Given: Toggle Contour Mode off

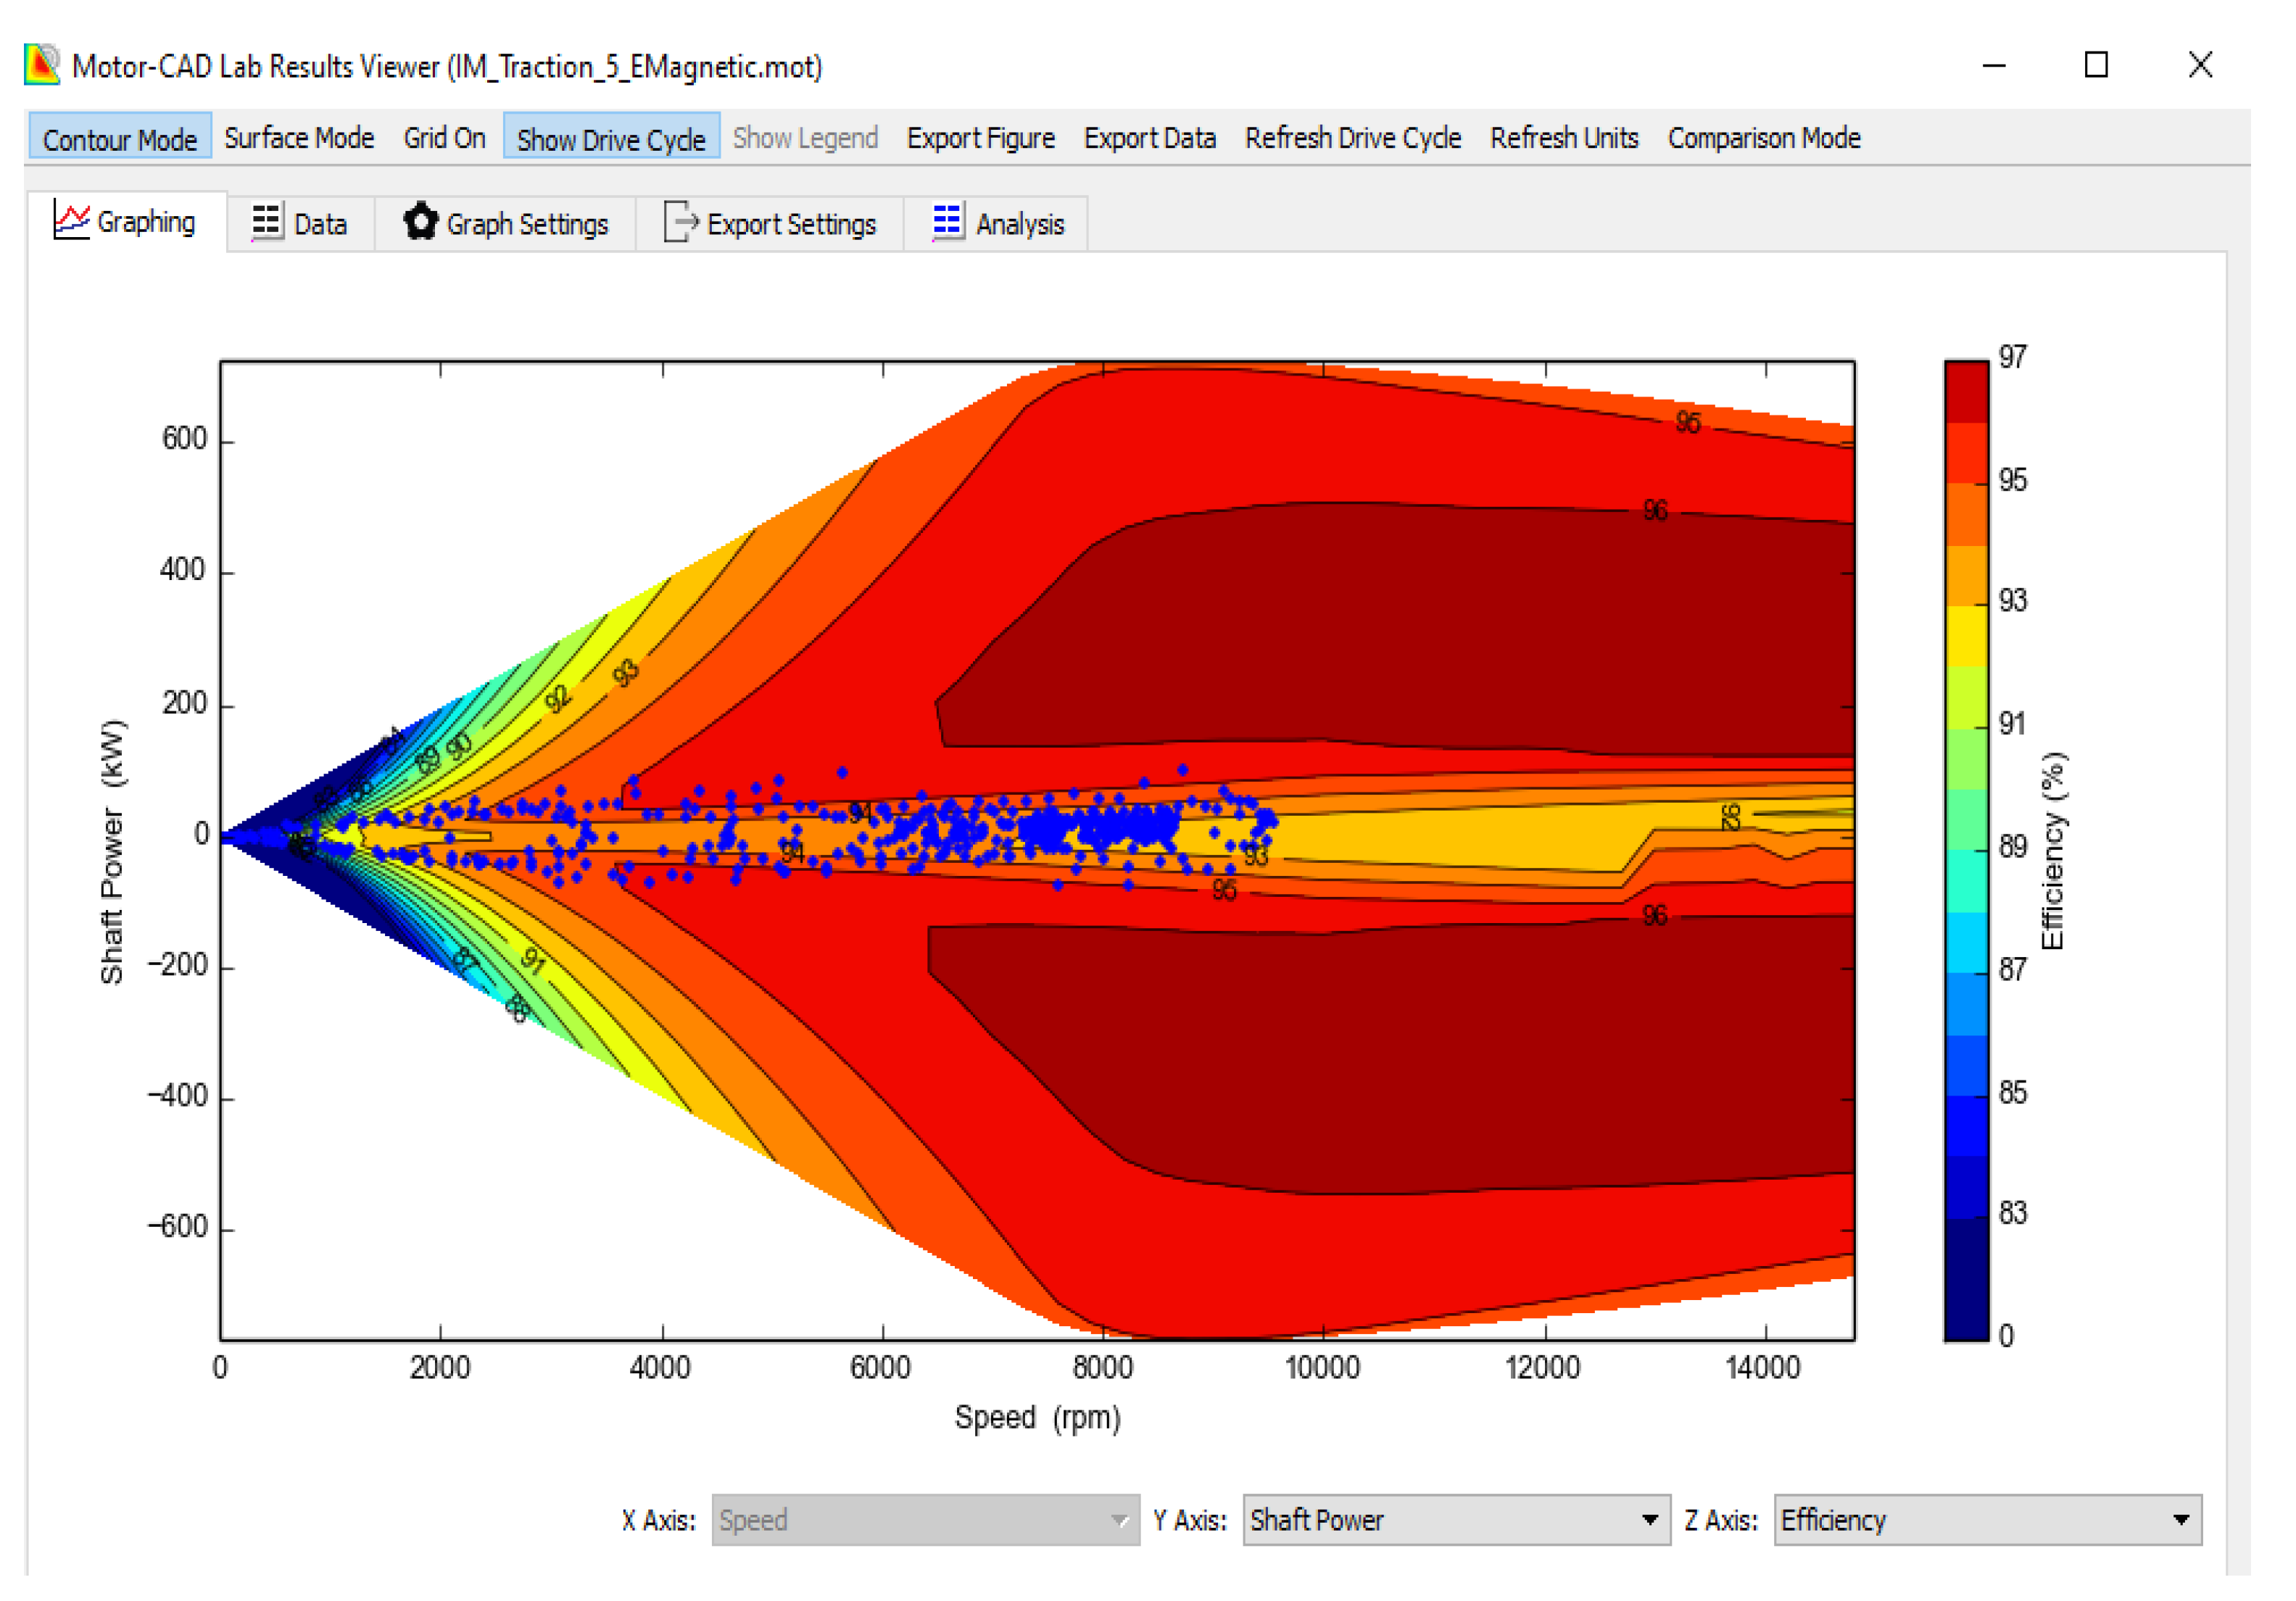Looking at the screenshot, I should click(x=119, y=138).
